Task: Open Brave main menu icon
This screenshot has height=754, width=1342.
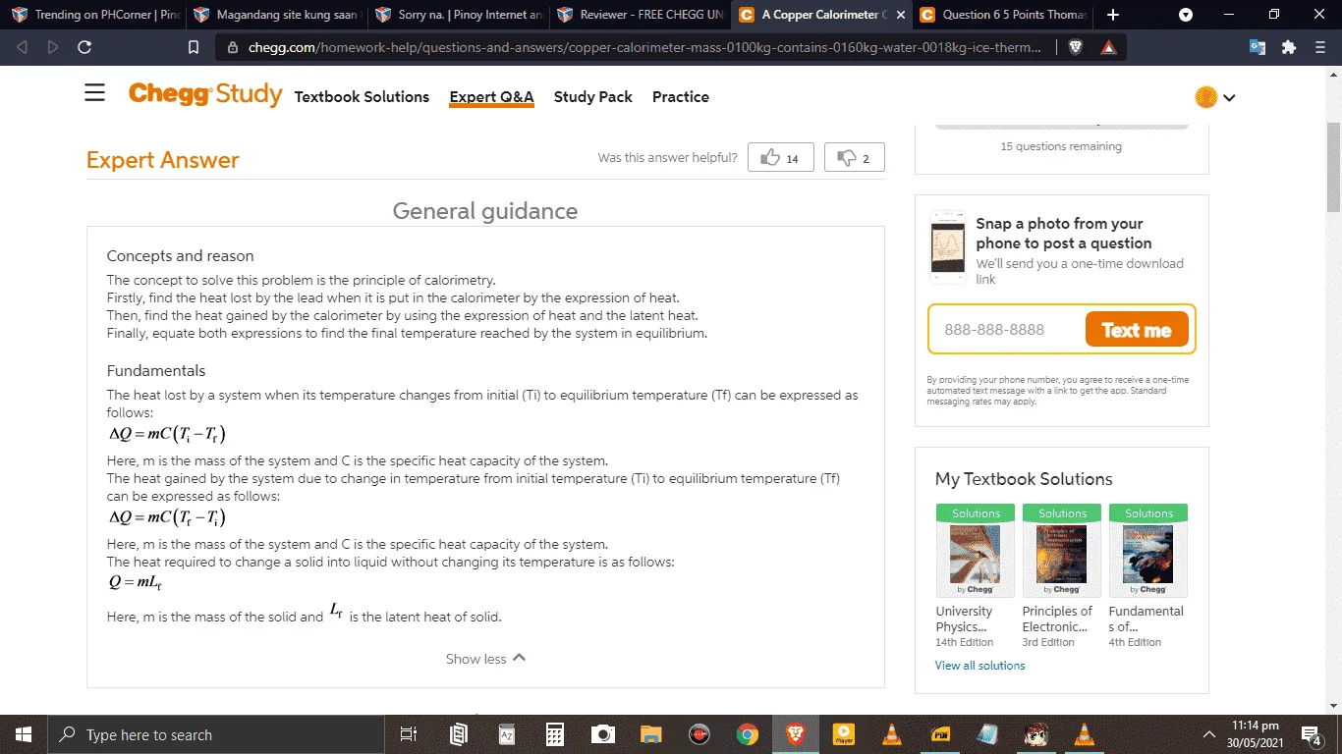Action: [x=1320, y=47]
